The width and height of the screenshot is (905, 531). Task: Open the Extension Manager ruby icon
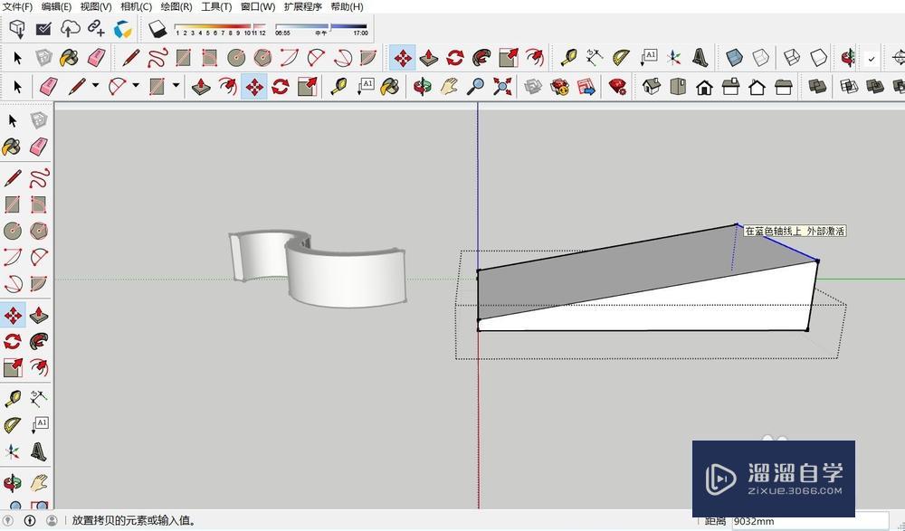click(617, 87)
